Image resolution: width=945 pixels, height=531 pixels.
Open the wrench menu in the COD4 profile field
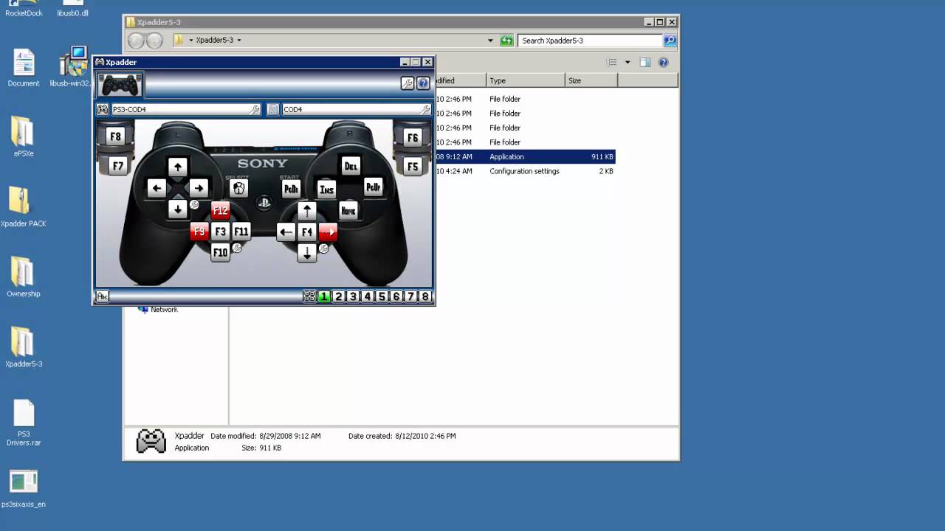tap(425, 109)
